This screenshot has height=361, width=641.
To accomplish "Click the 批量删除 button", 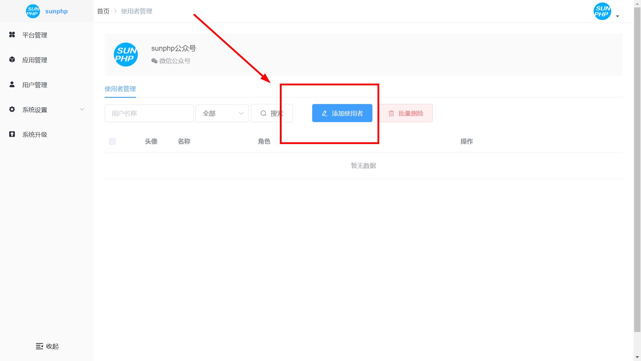I will (406, 113).
